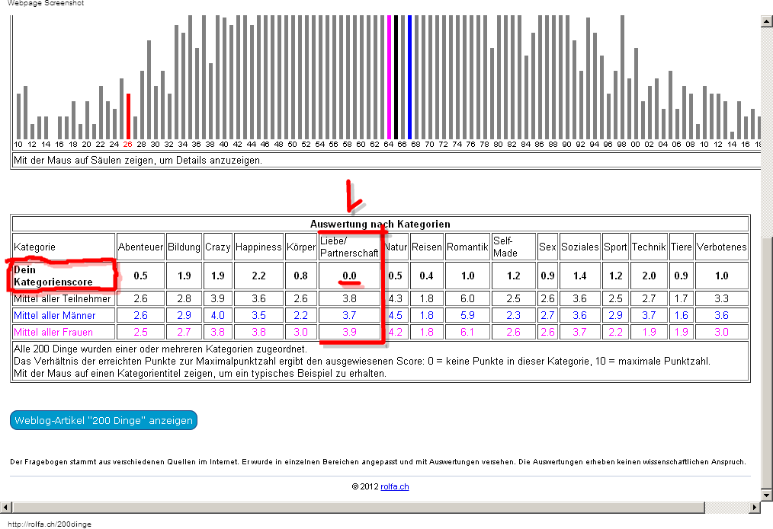Click the Kategorie header cell
Screen dimensions: 773x529
coord(63,247)
